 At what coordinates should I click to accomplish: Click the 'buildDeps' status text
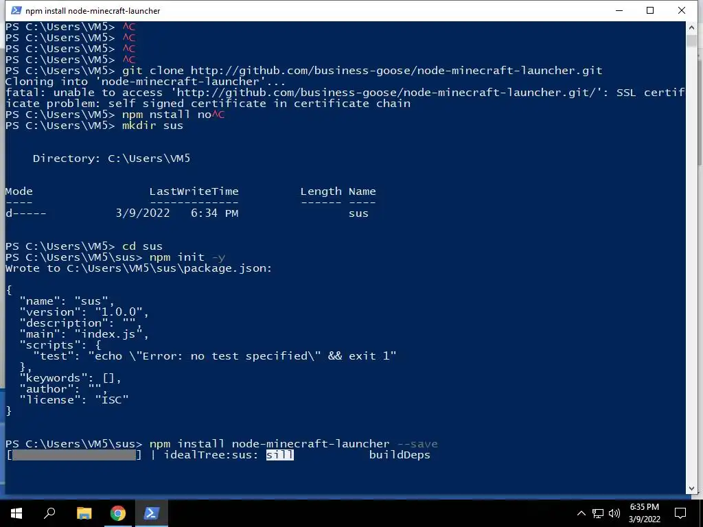point(400,455)
